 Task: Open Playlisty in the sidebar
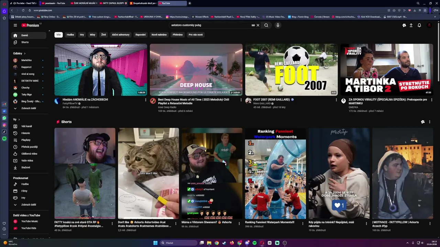point(29,140)
